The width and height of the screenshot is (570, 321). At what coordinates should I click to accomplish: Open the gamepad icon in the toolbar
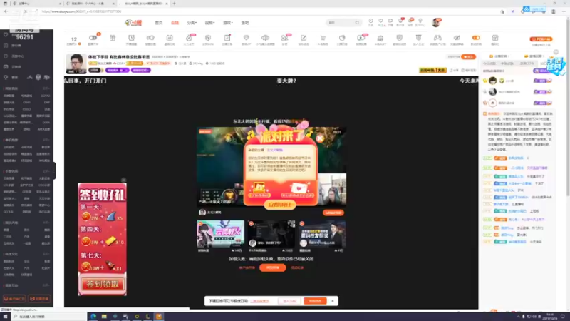pos(437,38)
